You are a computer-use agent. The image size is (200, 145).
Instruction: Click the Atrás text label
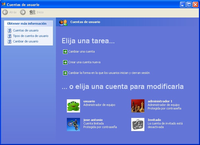coord(13,12)
